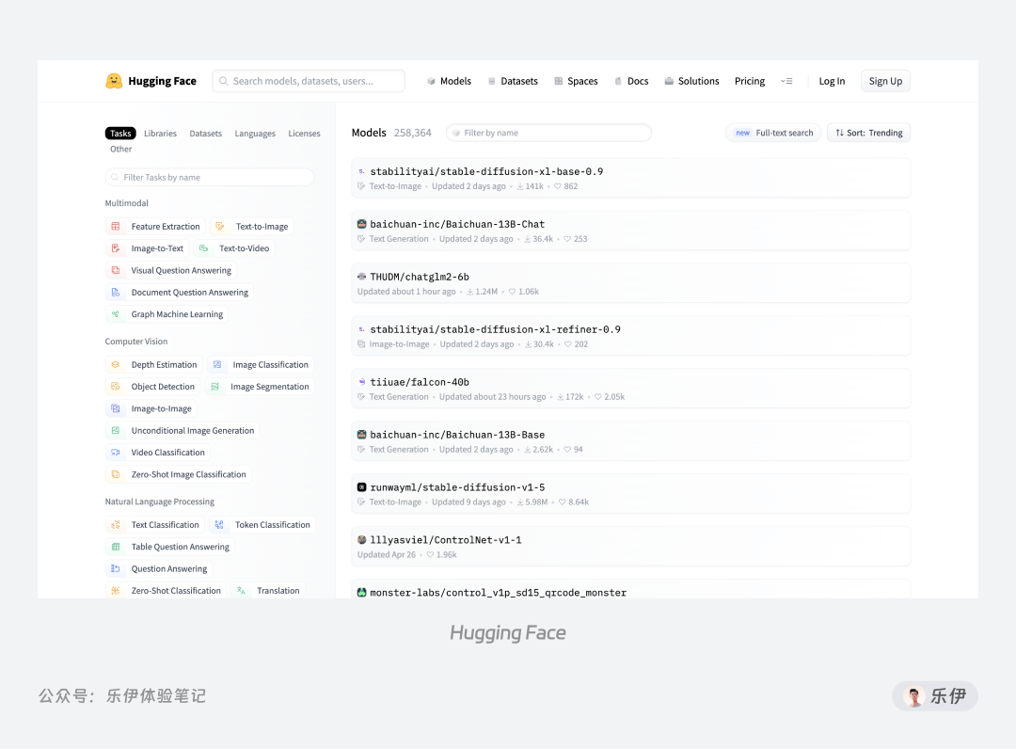Open Docs in the top navigation
Screen dimensions: 1016x749
click(x=631, y=81)
